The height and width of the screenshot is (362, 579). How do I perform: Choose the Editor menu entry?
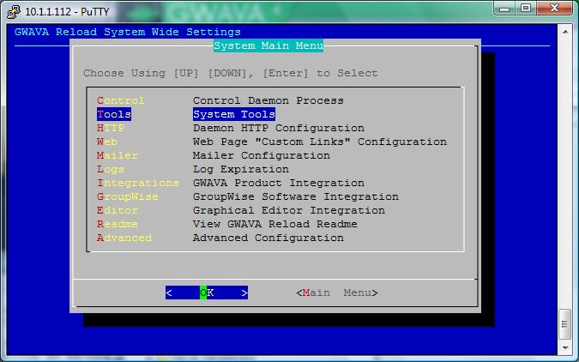tap(117, 210)
